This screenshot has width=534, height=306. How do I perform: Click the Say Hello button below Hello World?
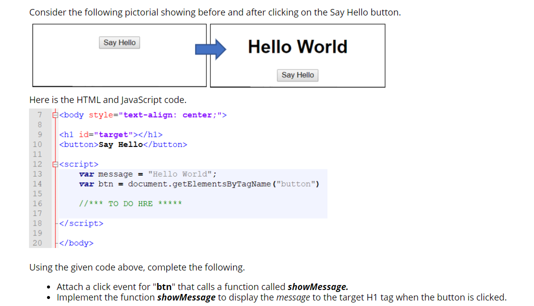click(x=297, y=75)
